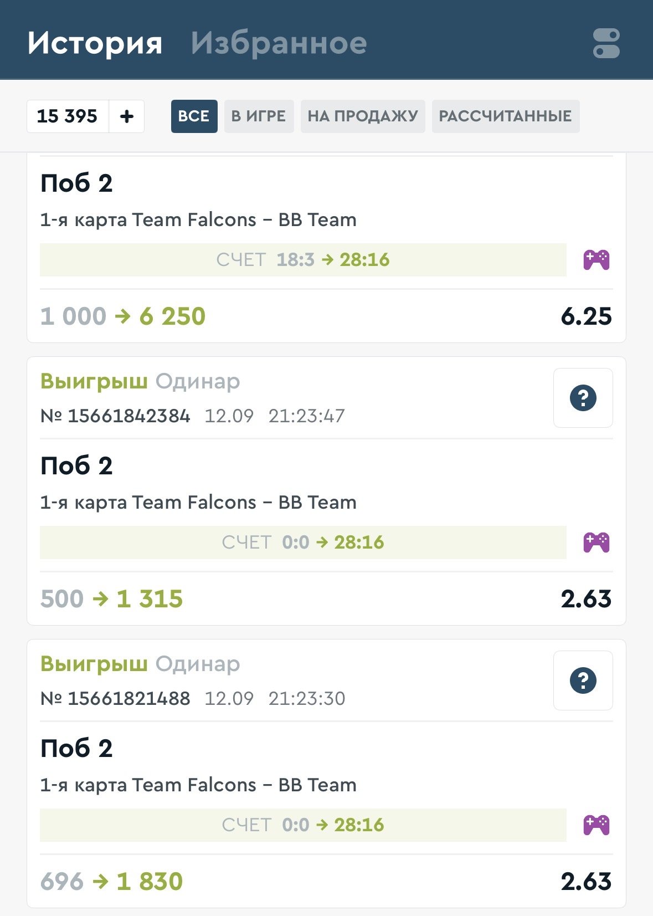Viewport: 653px width, 916px height.
Task: Click the plus button to add funds
Action: tap(127, 116)
